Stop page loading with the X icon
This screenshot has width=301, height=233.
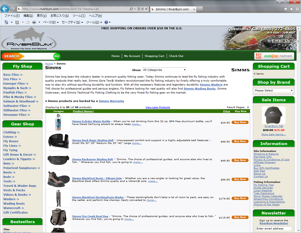(146, 9)
